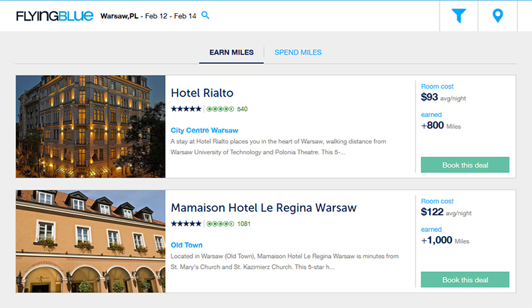Click the Mamaison Hotel Le Regina photo
532x308 pixels.
(90, 241)
